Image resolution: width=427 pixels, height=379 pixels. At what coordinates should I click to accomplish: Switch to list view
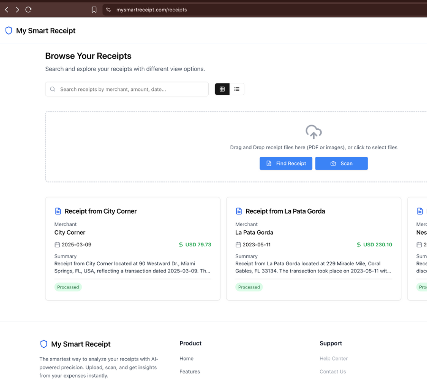(x=237, y=89)
